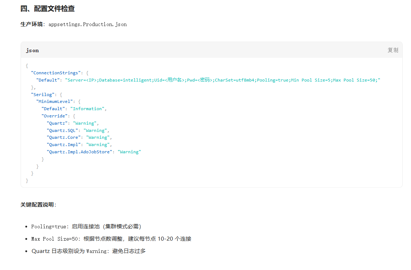411x270 pixels.
Task: Click the "MinimumLevel" key
Action: [54, 101]
